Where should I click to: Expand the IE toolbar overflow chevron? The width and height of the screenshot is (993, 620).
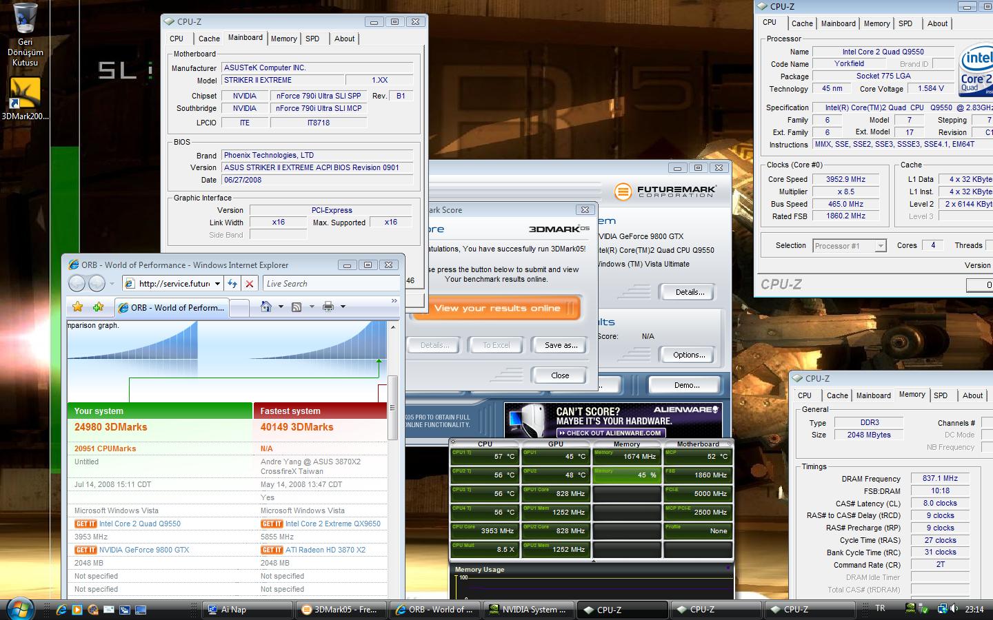click(394, 300)
